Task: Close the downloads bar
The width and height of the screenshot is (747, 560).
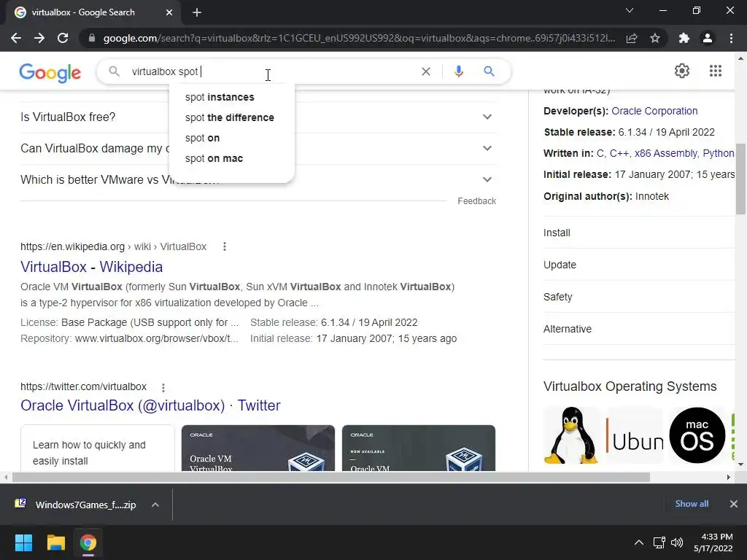Action: [x=734, y=504]
